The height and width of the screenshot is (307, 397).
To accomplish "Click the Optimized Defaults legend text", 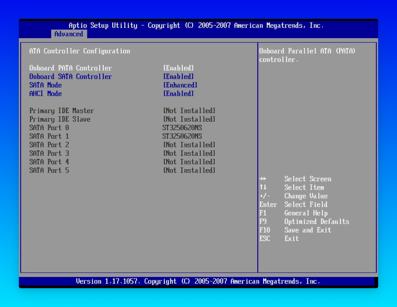I will [317, 221].
